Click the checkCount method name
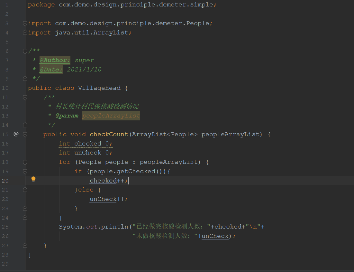This screenshot has width=354, height=272. tap(109, 134)
